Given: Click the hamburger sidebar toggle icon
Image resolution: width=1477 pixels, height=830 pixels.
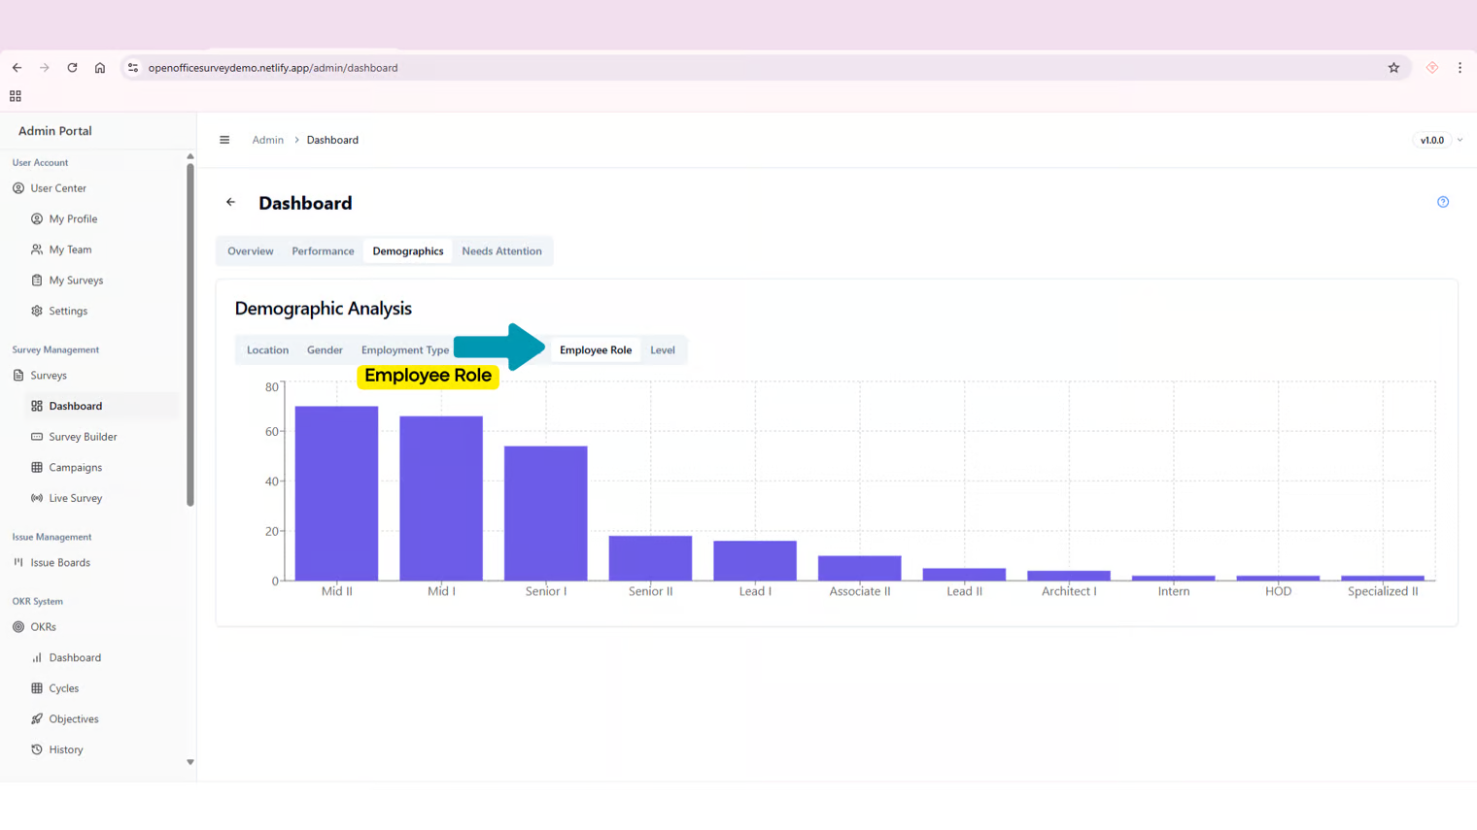Looking at the screenshot, I should tap(224, 140).
